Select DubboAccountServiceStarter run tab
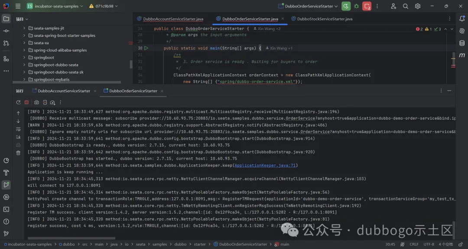Screen dimensions: 468x249 pos(64,91)
